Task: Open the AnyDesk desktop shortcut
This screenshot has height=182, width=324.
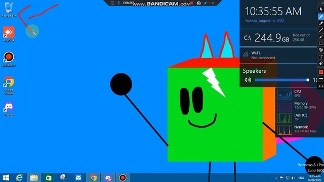Action: pyautogui.click(x=9, y=34)
